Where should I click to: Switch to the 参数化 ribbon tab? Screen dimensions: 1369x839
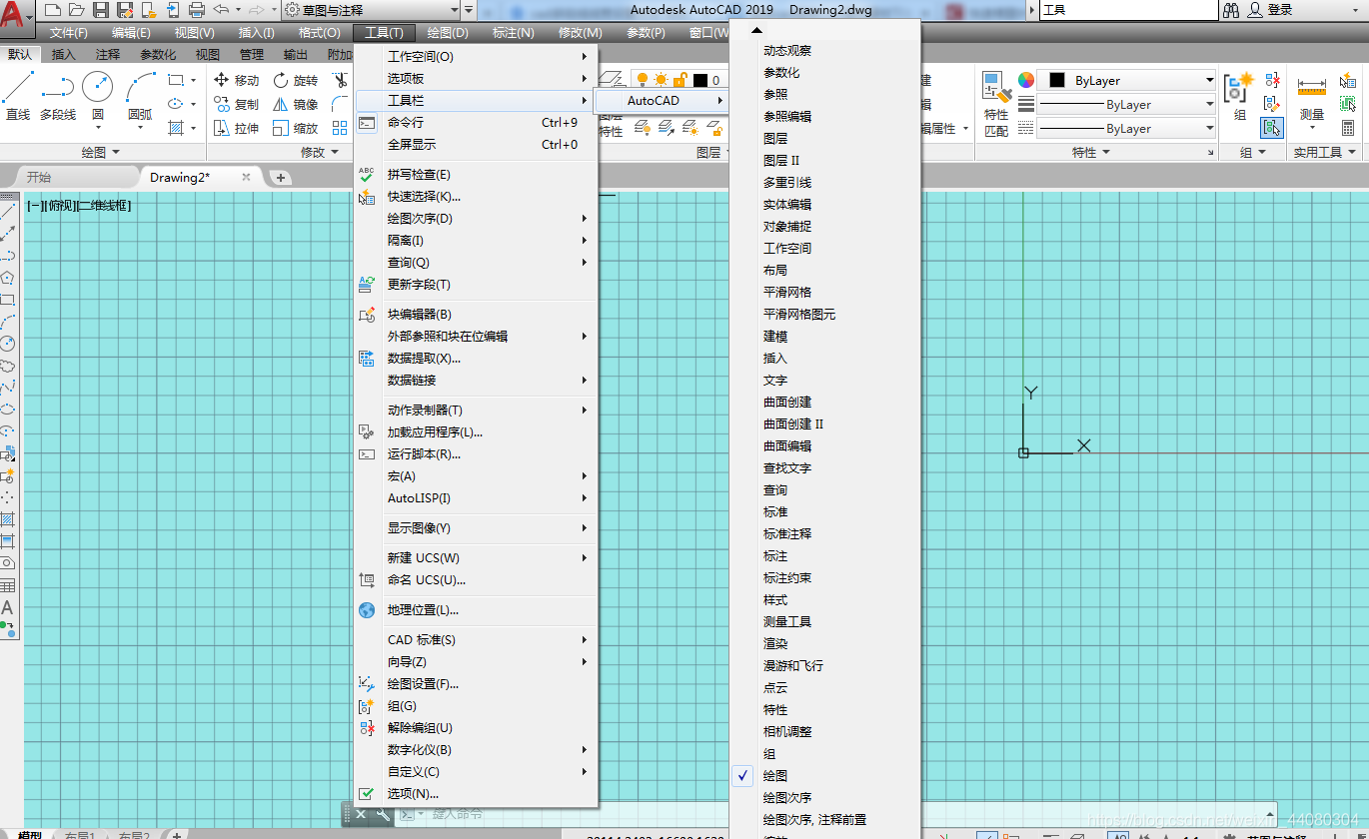click(x=158, y=54)
